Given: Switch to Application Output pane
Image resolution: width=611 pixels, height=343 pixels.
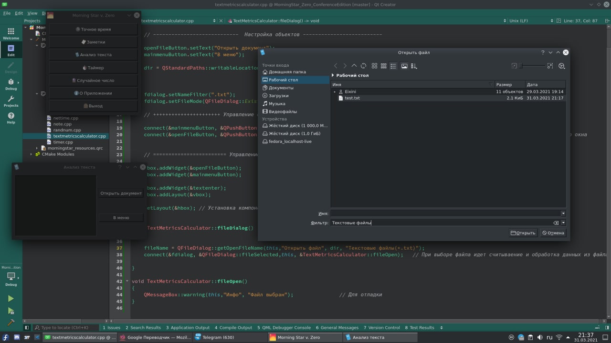Looking at the screenshot, I should pos(188,328).
